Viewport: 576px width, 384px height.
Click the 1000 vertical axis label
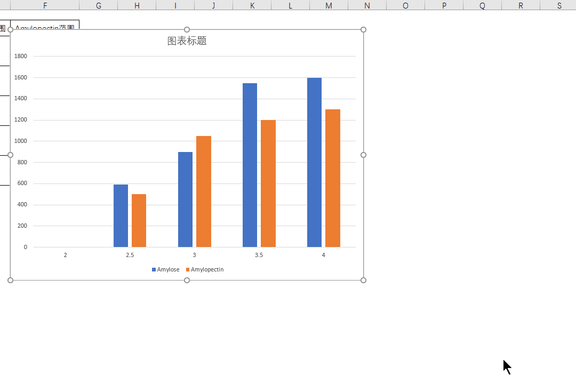pos(21,141)
